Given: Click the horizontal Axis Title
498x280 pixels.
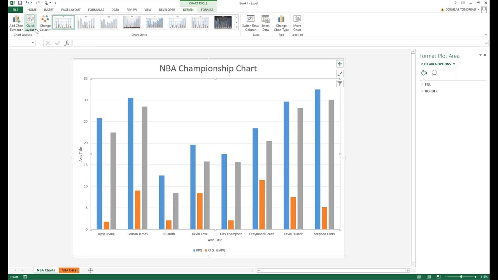Looking at the screenshot, I should click(x=215, y=240).
